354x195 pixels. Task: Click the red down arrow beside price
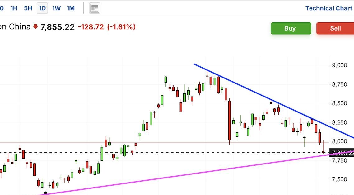(35, 27)
